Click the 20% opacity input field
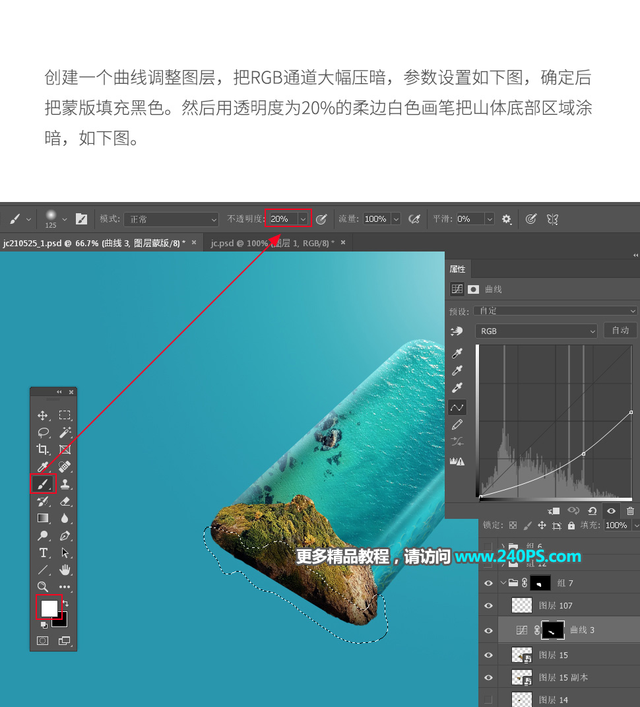The width and height of the screenshot is (640, 707). click(x=282, y=219)
